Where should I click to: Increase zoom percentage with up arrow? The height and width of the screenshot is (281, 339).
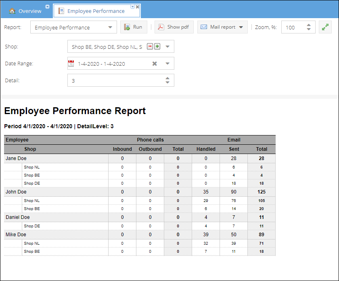[309, 25]
